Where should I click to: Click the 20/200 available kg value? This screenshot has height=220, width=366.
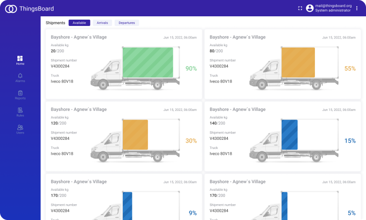57,51
